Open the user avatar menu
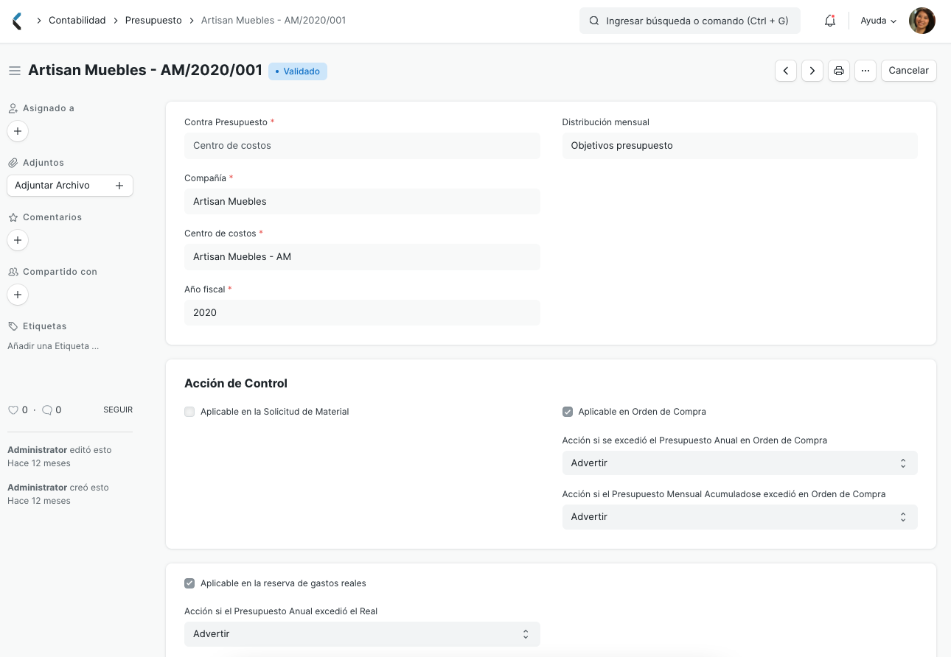Screen dimensions: 951x657 (x=922, y=21)
